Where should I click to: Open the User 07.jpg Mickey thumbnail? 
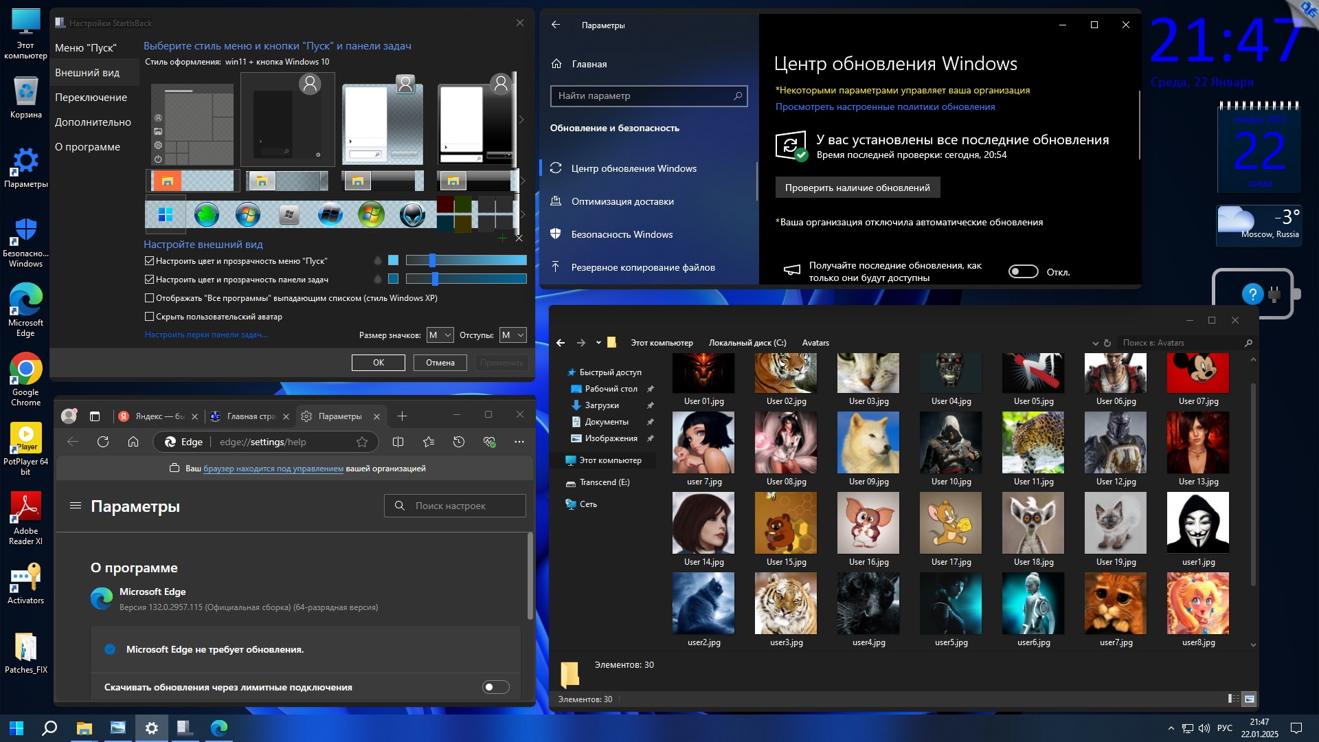pyautogui.click(x=1197, y=373)
